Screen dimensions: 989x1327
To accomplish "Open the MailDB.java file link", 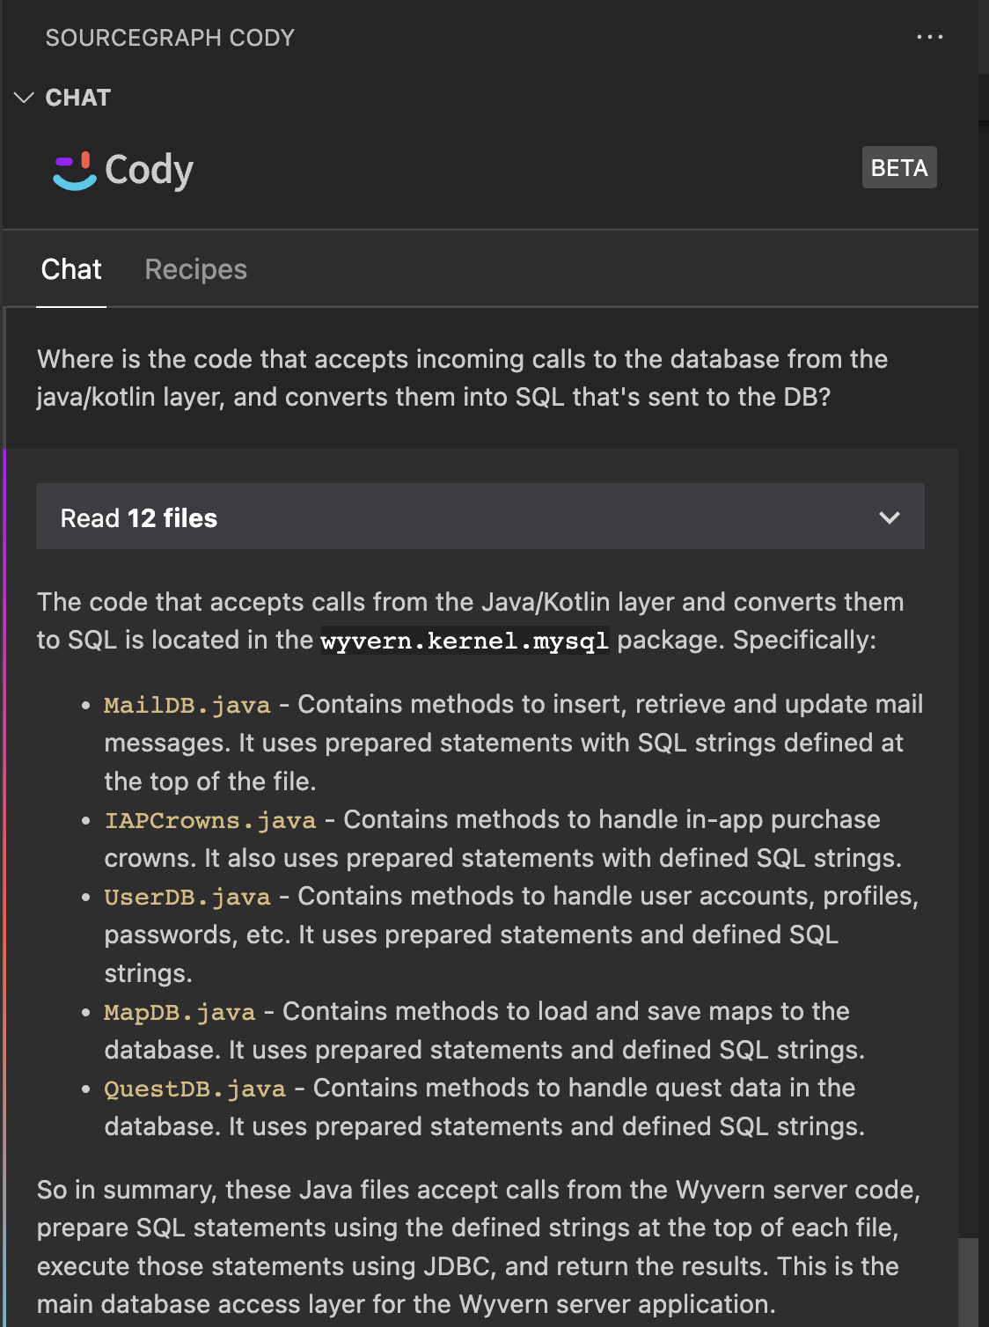I will coord(187,706).
